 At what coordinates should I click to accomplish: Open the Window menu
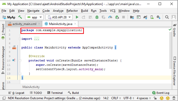click(124, 11)
